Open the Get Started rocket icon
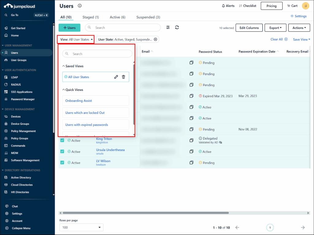Viewport: 314px width, 235px height. click(x=6, y=28)
